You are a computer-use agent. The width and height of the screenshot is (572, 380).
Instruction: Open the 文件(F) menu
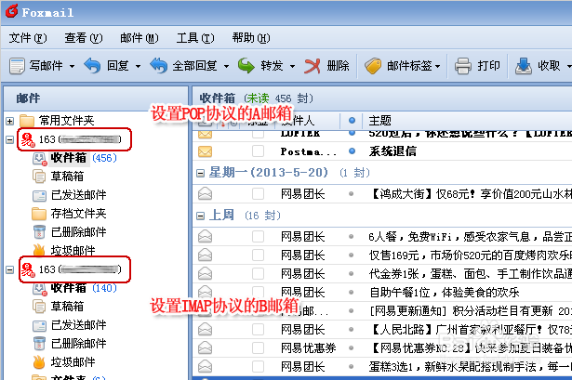point(27,38)
